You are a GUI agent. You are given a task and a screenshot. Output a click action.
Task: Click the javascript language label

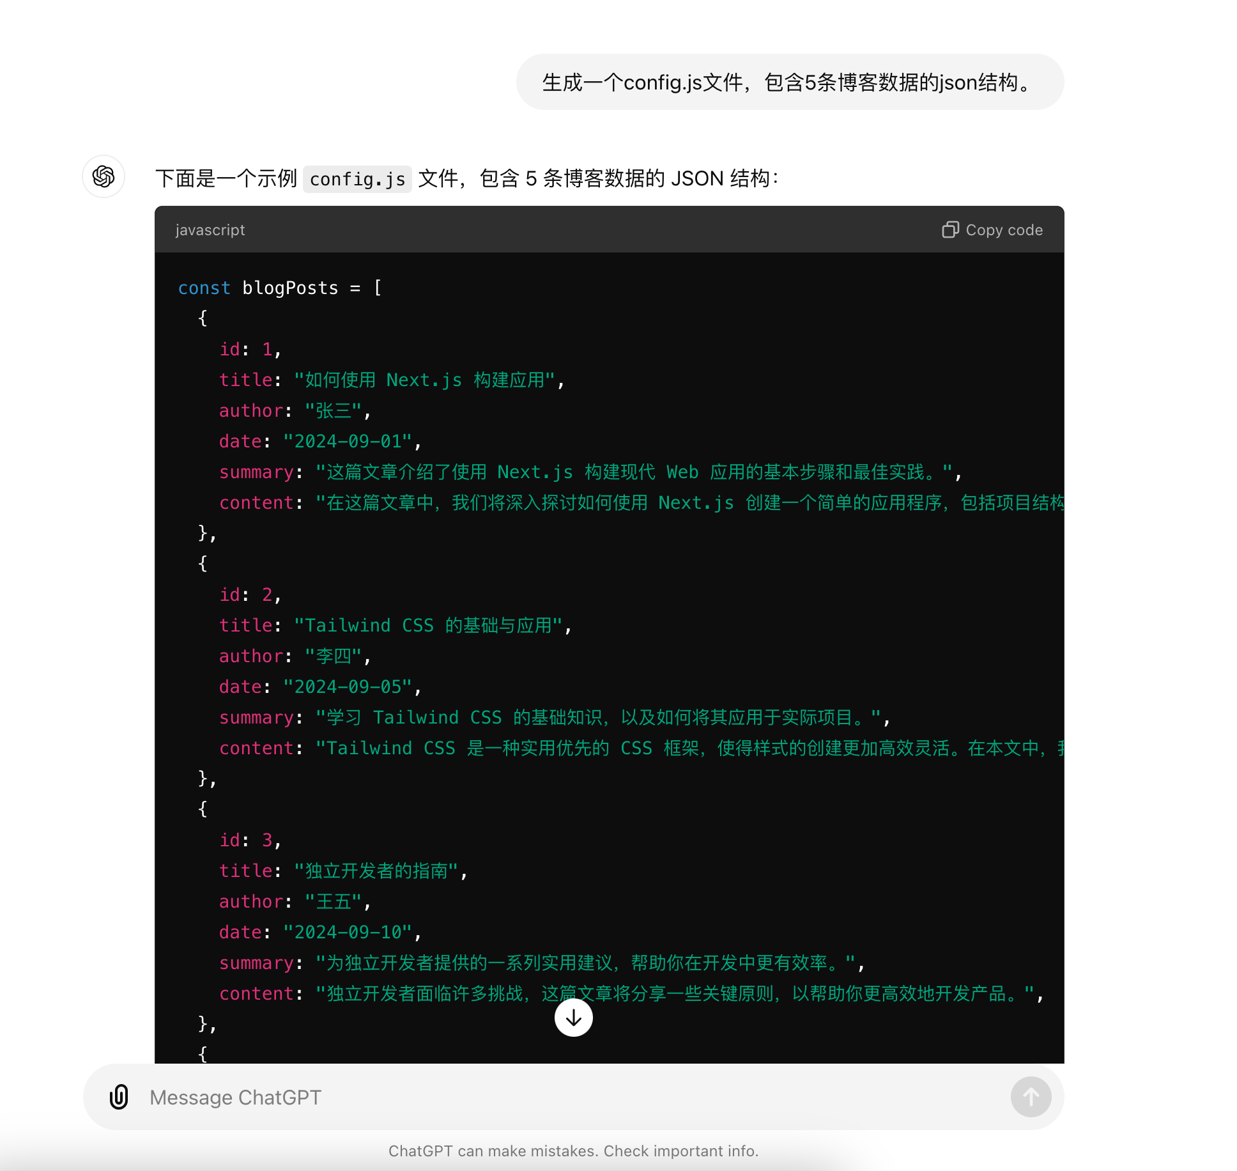click(x=210, y=230)
